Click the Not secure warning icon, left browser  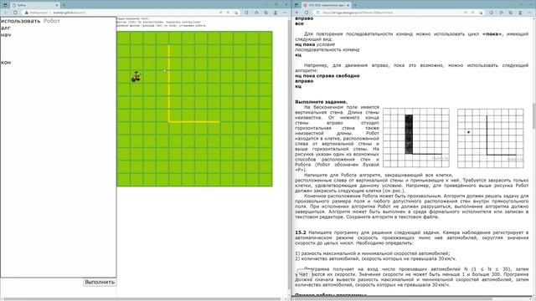(27, 13)
